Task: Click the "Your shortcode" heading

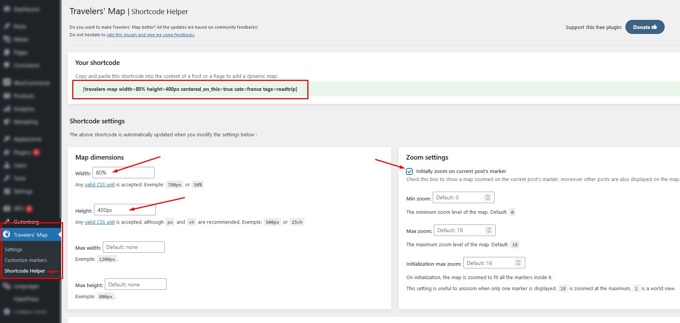Action: tap(97, 63)
